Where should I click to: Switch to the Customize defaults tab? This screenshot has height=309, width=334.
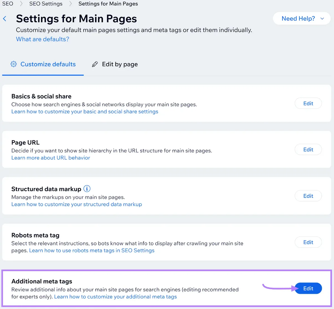[43, 64]
